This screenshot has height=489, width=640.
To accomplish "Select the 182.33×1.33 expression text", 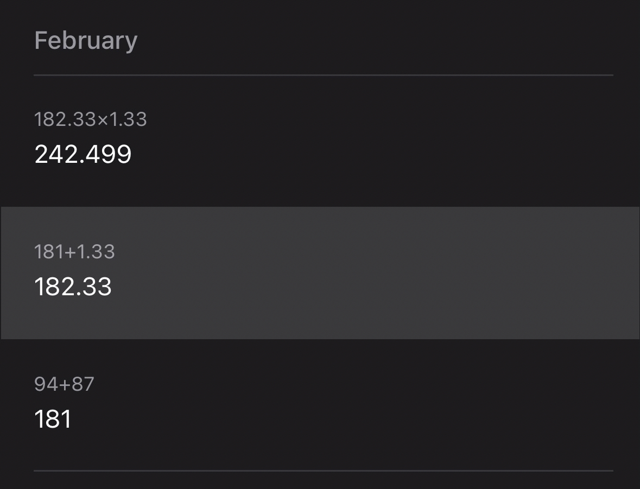I will point(90,119).
